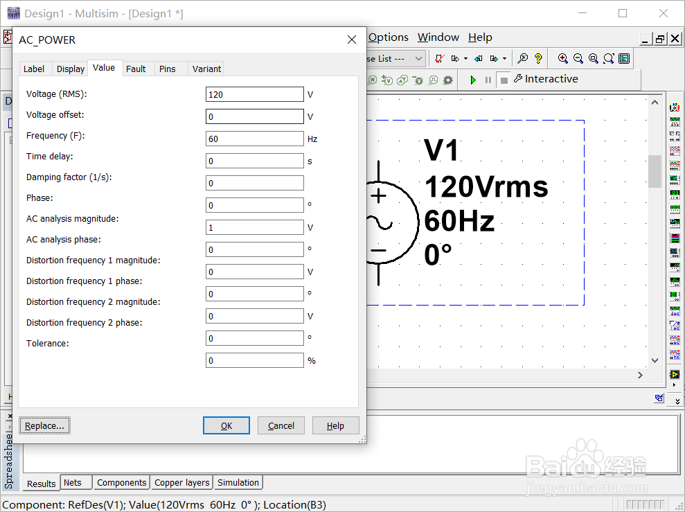Stop the simulation
685x512 pixels.
click(504, 80)
